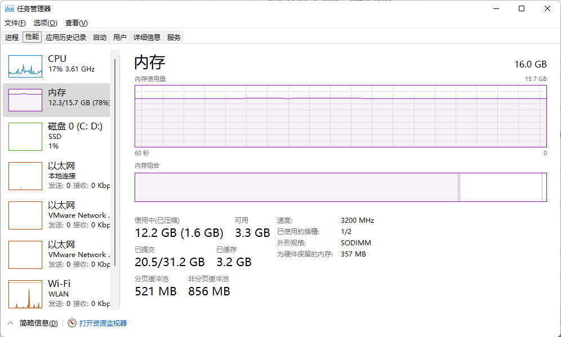This screenshot has height=337, width=561.
Task: Switch to the 进程 tab
Action: (12, 38)
